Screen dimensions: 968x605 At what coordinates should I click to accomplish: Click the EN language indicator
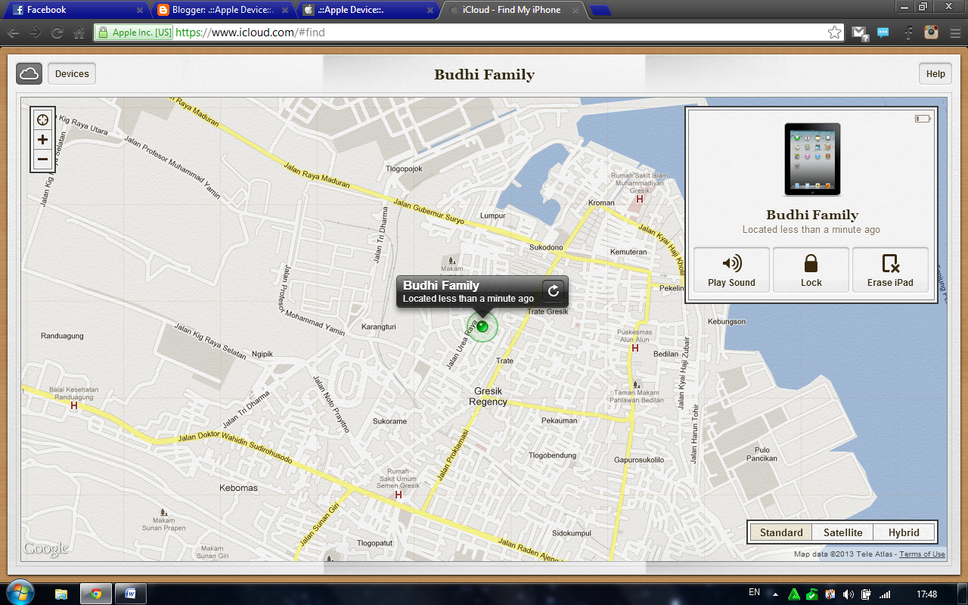(x=754, y=592)
